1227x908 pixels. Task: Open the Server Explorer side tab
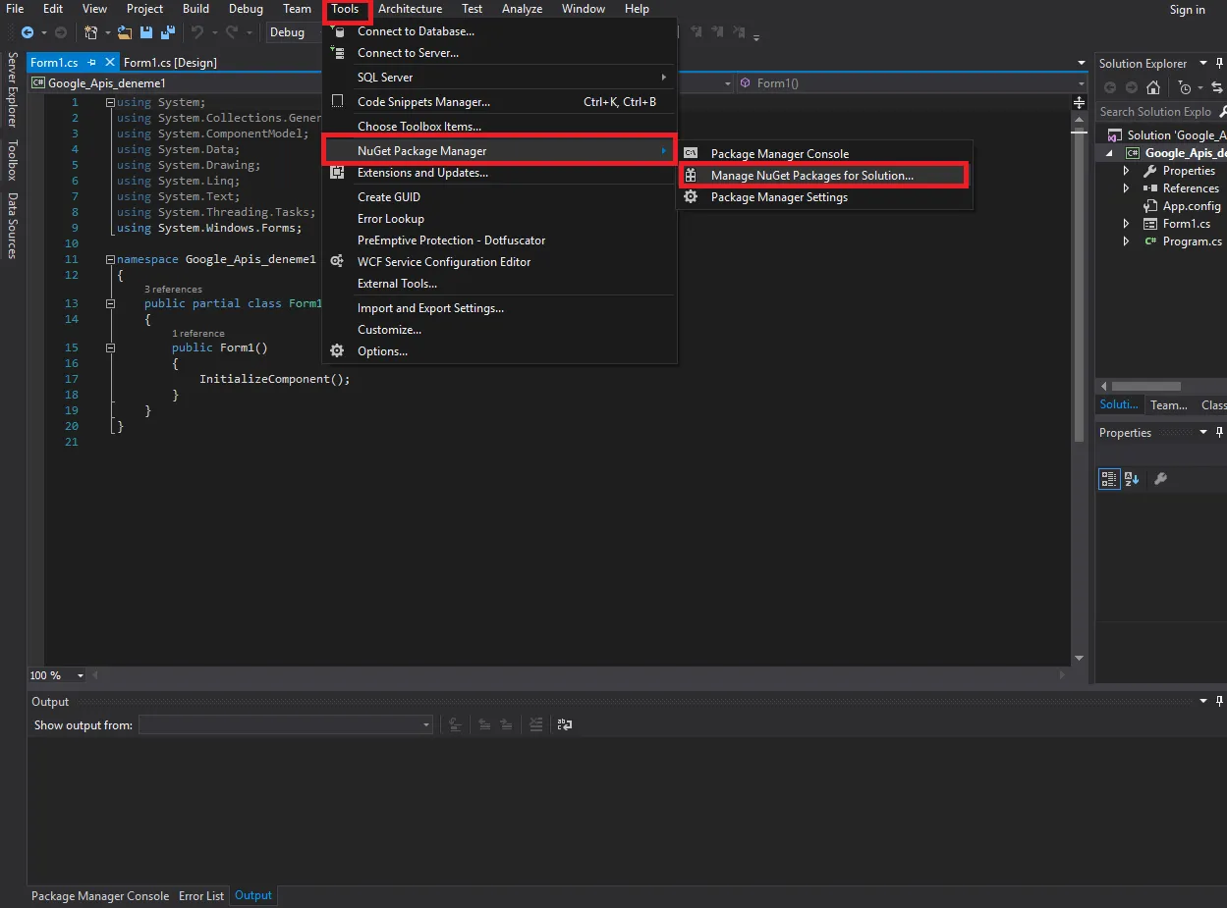[x=12, y=90]
